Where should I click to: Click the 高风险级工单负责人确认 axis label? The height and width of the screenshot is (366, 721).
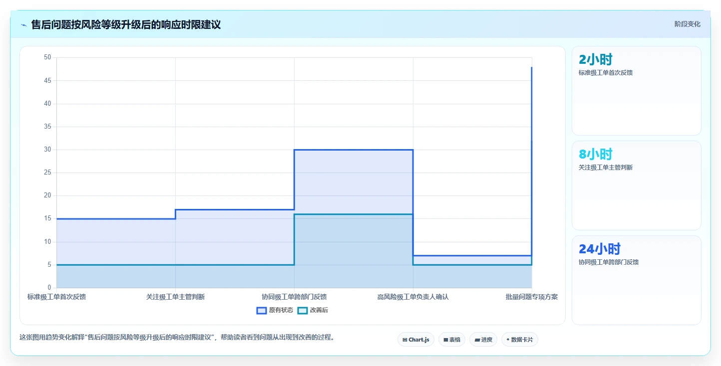coord(413,297)
